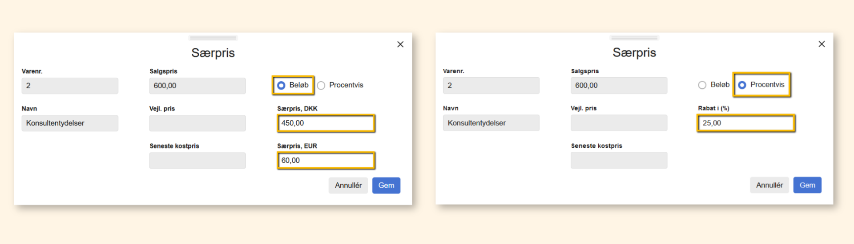Click the Særpris, DKK field with 450,00
This screenshot has width=854, height=244.
(x=326, y=123)
